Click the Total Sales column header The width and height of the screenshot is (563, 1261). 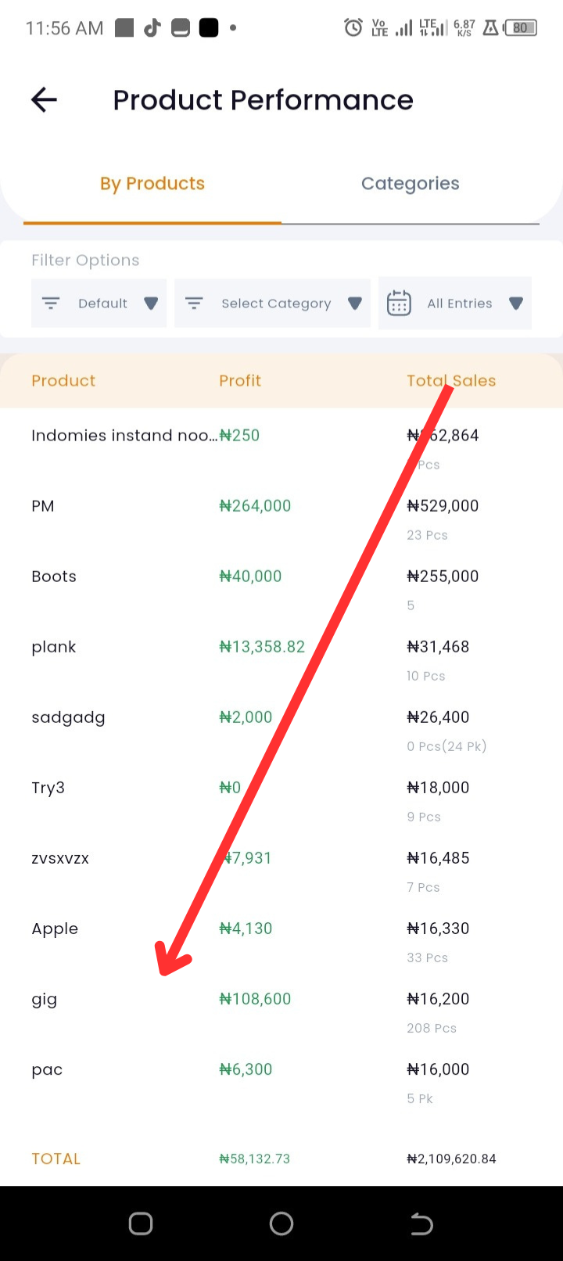pos(451,381)
